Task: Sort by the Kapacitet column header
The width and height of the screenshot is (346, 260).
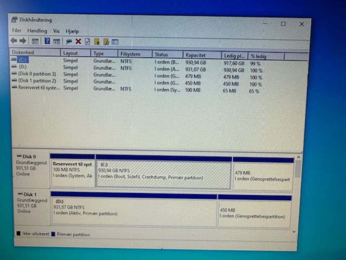Action: click(202, 55)
